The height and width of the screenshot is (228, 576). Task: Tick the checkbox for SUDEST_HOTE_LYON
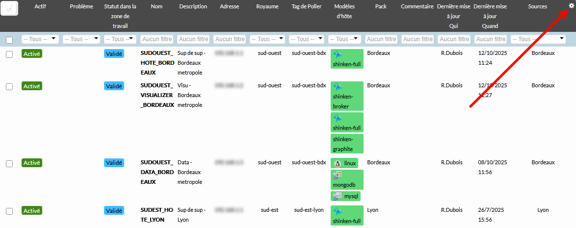pyautogui.click(x=9, y=211)
